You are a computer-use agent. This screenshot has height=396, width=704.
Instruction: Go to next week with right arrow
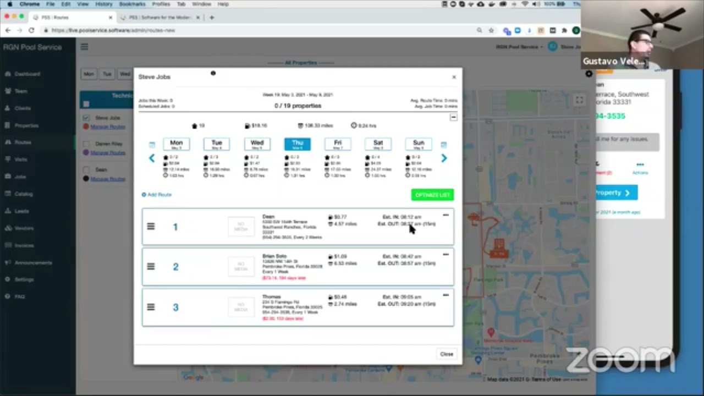click(444, 158)
